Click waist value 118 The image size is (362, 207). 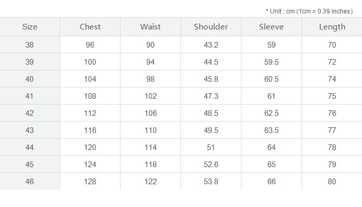(x=150, y=165)
